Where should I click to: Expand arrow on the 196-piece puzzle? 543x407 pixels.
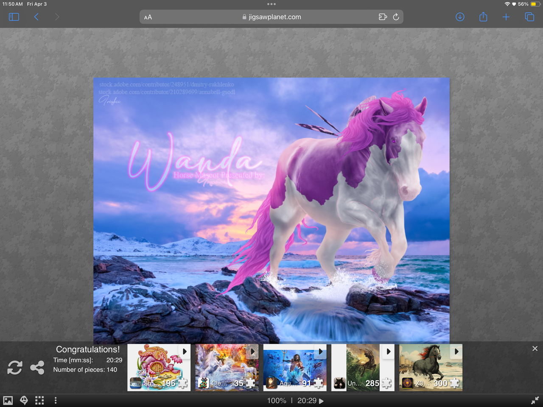(x=185, y=351)
